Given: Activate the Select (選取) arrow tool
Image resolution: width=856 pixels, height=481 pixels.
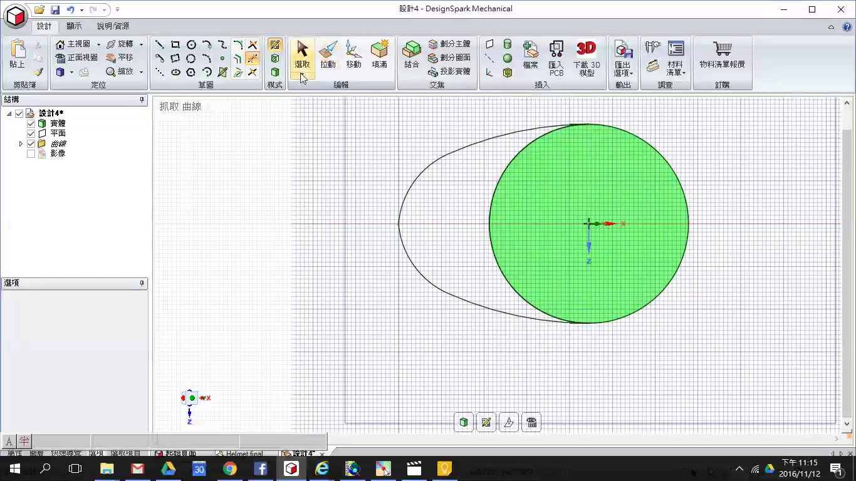Looking at the screenshot, I should pos(302,54).
